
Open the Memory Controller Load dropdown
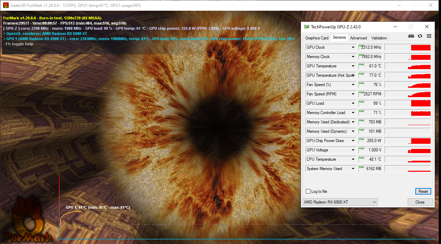click(x=353, y=113)
